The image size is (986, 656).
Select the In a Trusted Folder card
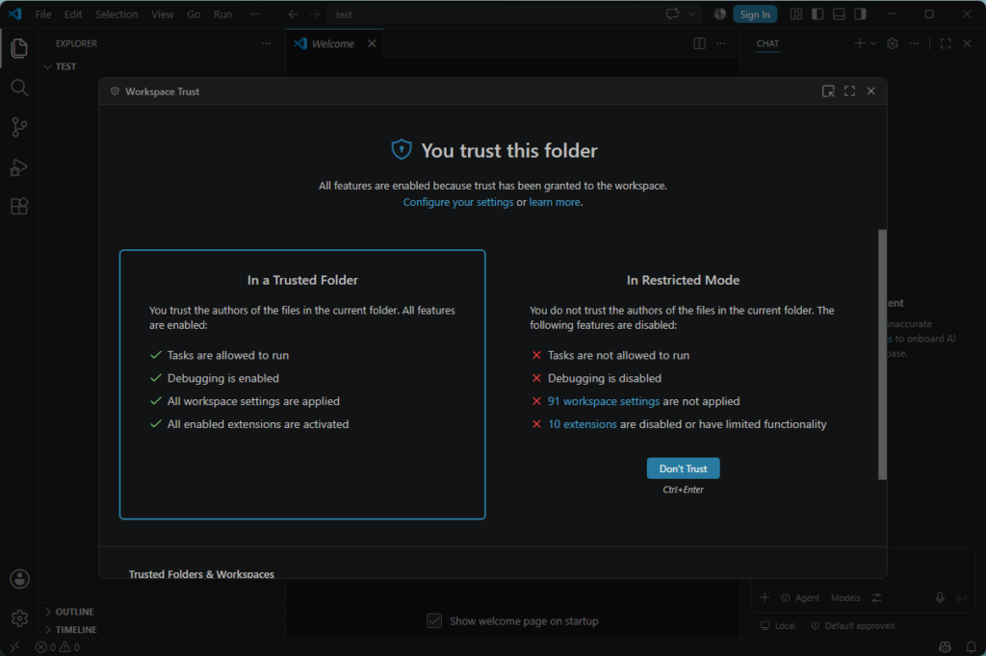tap(302, 385)
